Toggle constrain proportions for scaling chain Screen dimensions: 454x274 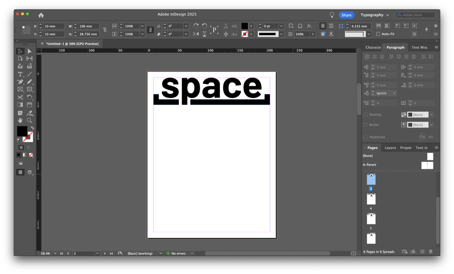pyautogui.click(x=150, y=30)
